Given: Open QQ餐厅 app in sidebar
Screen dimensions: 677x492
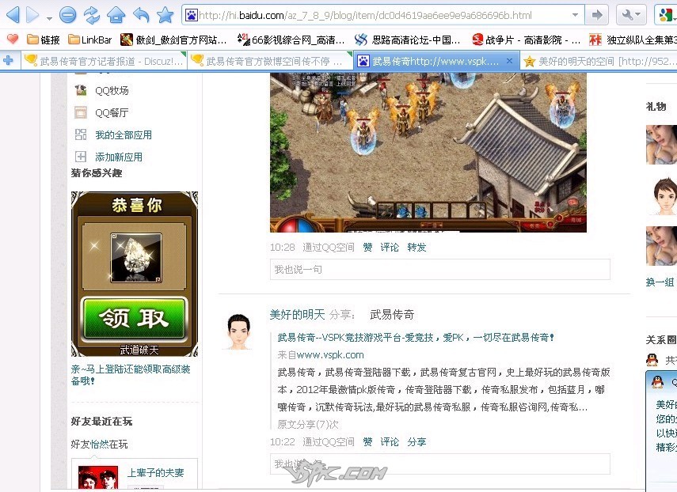Looking at the screenshot, I should point(112,112).
